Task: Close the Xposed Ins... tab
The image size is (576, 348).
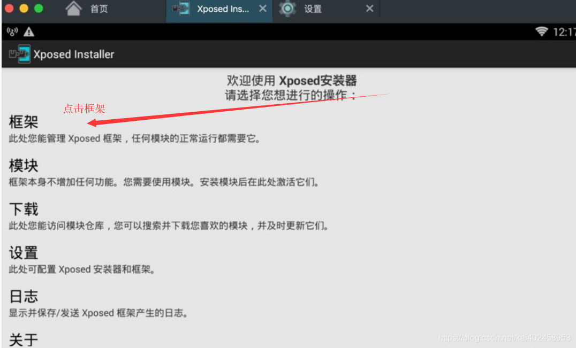Action: [x=263, y=9]
